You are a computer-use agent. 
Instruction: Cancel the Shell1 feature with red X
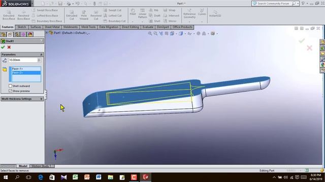(x=9, y=47)
